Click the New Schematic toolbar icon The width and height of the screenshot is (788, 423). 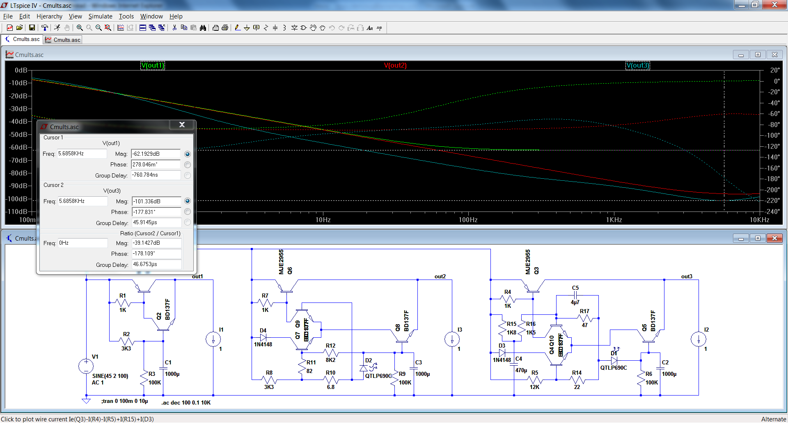click(9, 28)
